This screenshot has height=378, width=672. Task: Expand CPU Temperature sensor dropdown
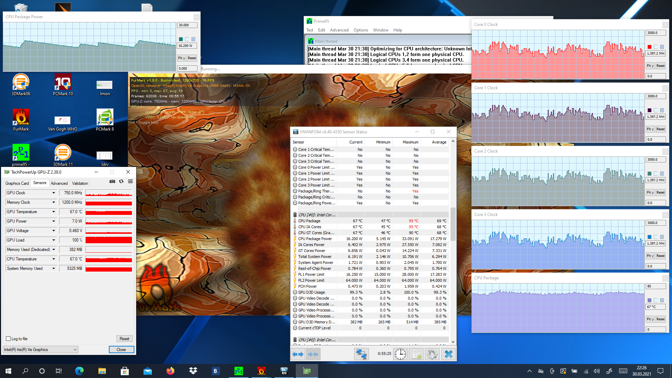(54, 259)
